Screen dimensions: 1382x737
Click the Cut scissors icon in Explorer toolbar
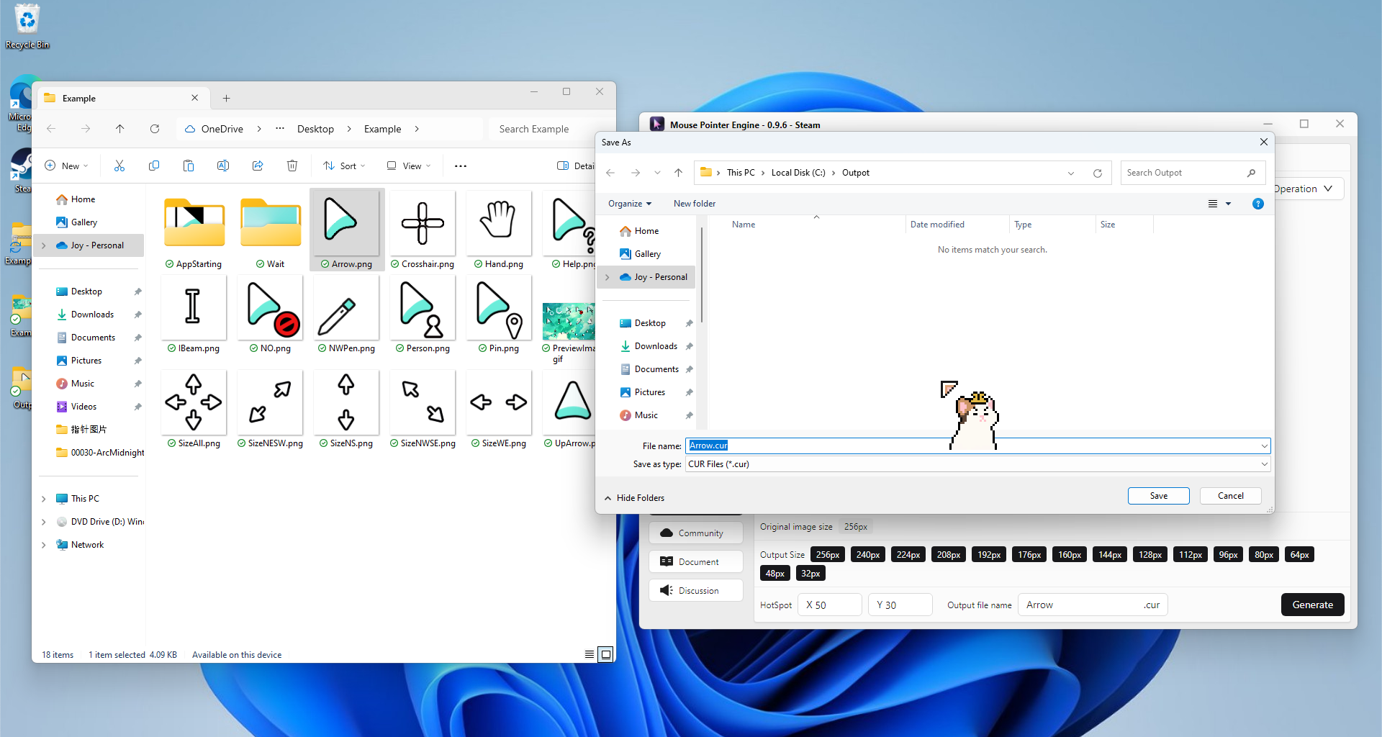coord(119,166)
